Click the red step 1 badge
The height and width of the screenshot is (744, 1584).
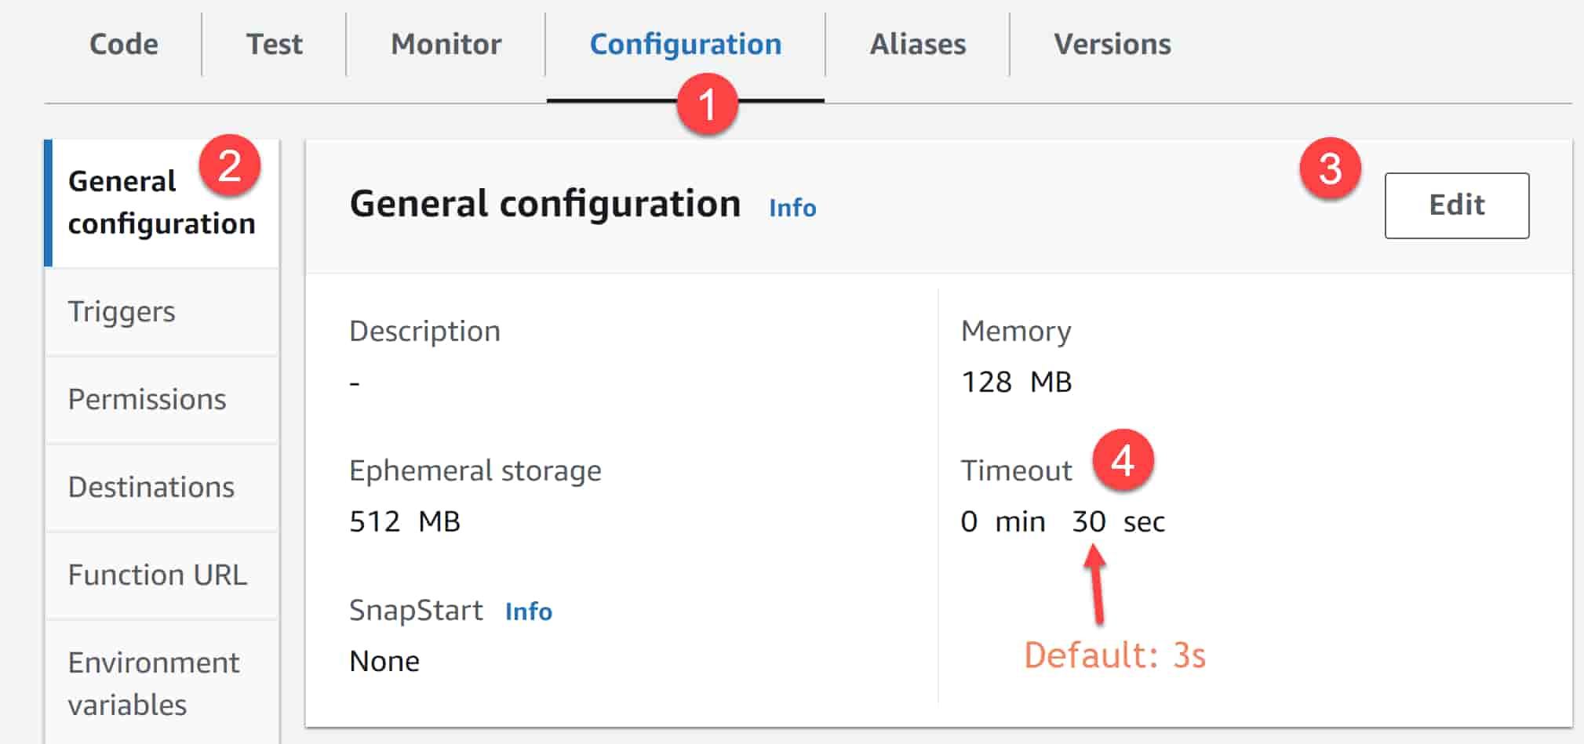[x=707, y=104]
